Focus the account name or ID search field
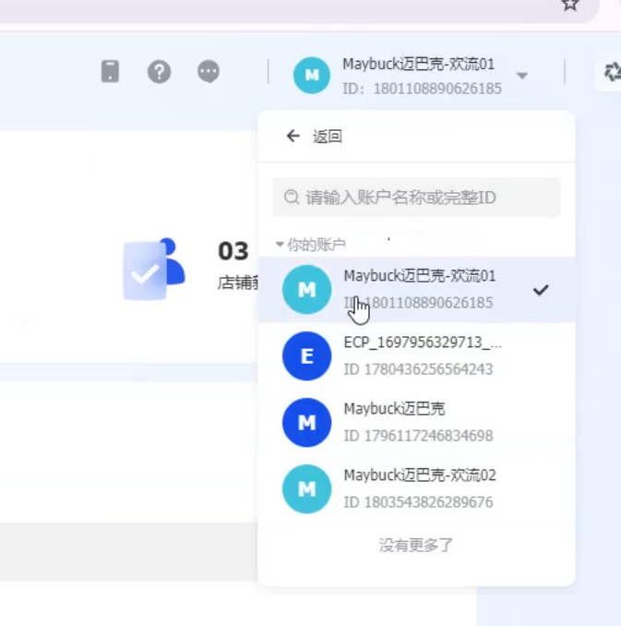 coord(424,198)
